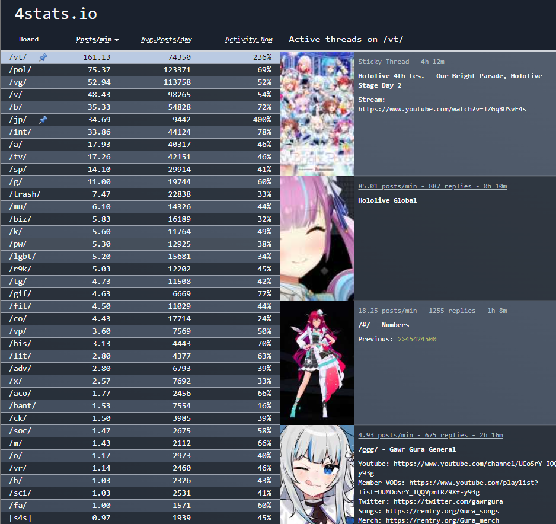
Task: Select the /h/ board row
Action: 140,480
